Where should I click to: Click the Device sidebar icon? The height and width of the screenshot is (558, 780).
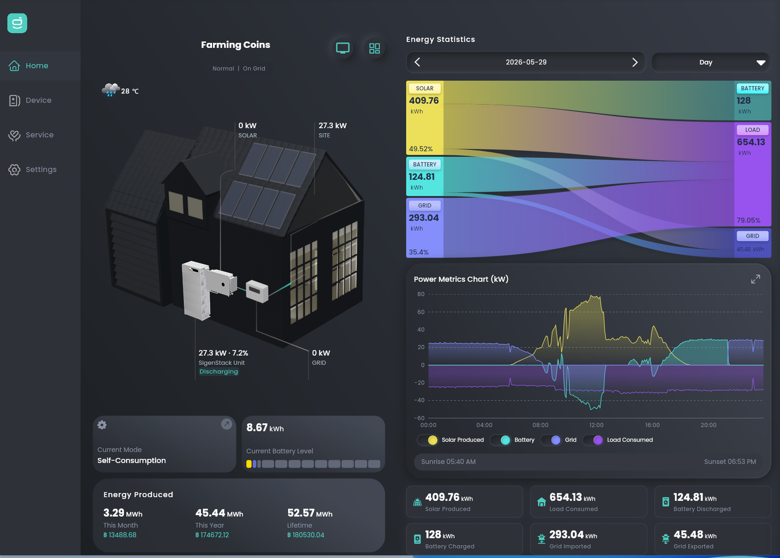14,100
